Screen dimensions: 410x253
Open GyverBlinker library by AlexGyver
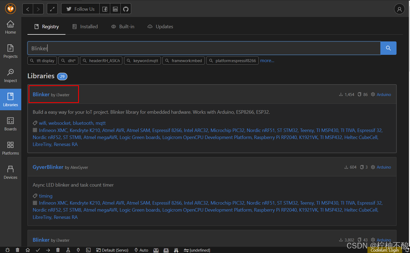[x=48, y=167]
